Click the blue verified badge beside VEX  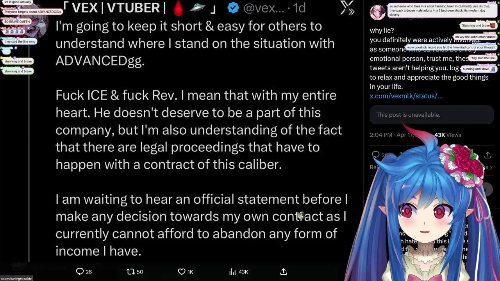tap(233, 8)
